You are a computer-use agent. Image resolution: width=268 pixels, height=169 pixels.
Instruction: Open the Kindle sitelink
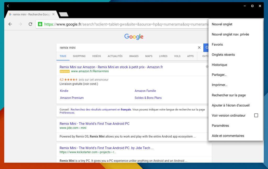click(x=64, y=91)
